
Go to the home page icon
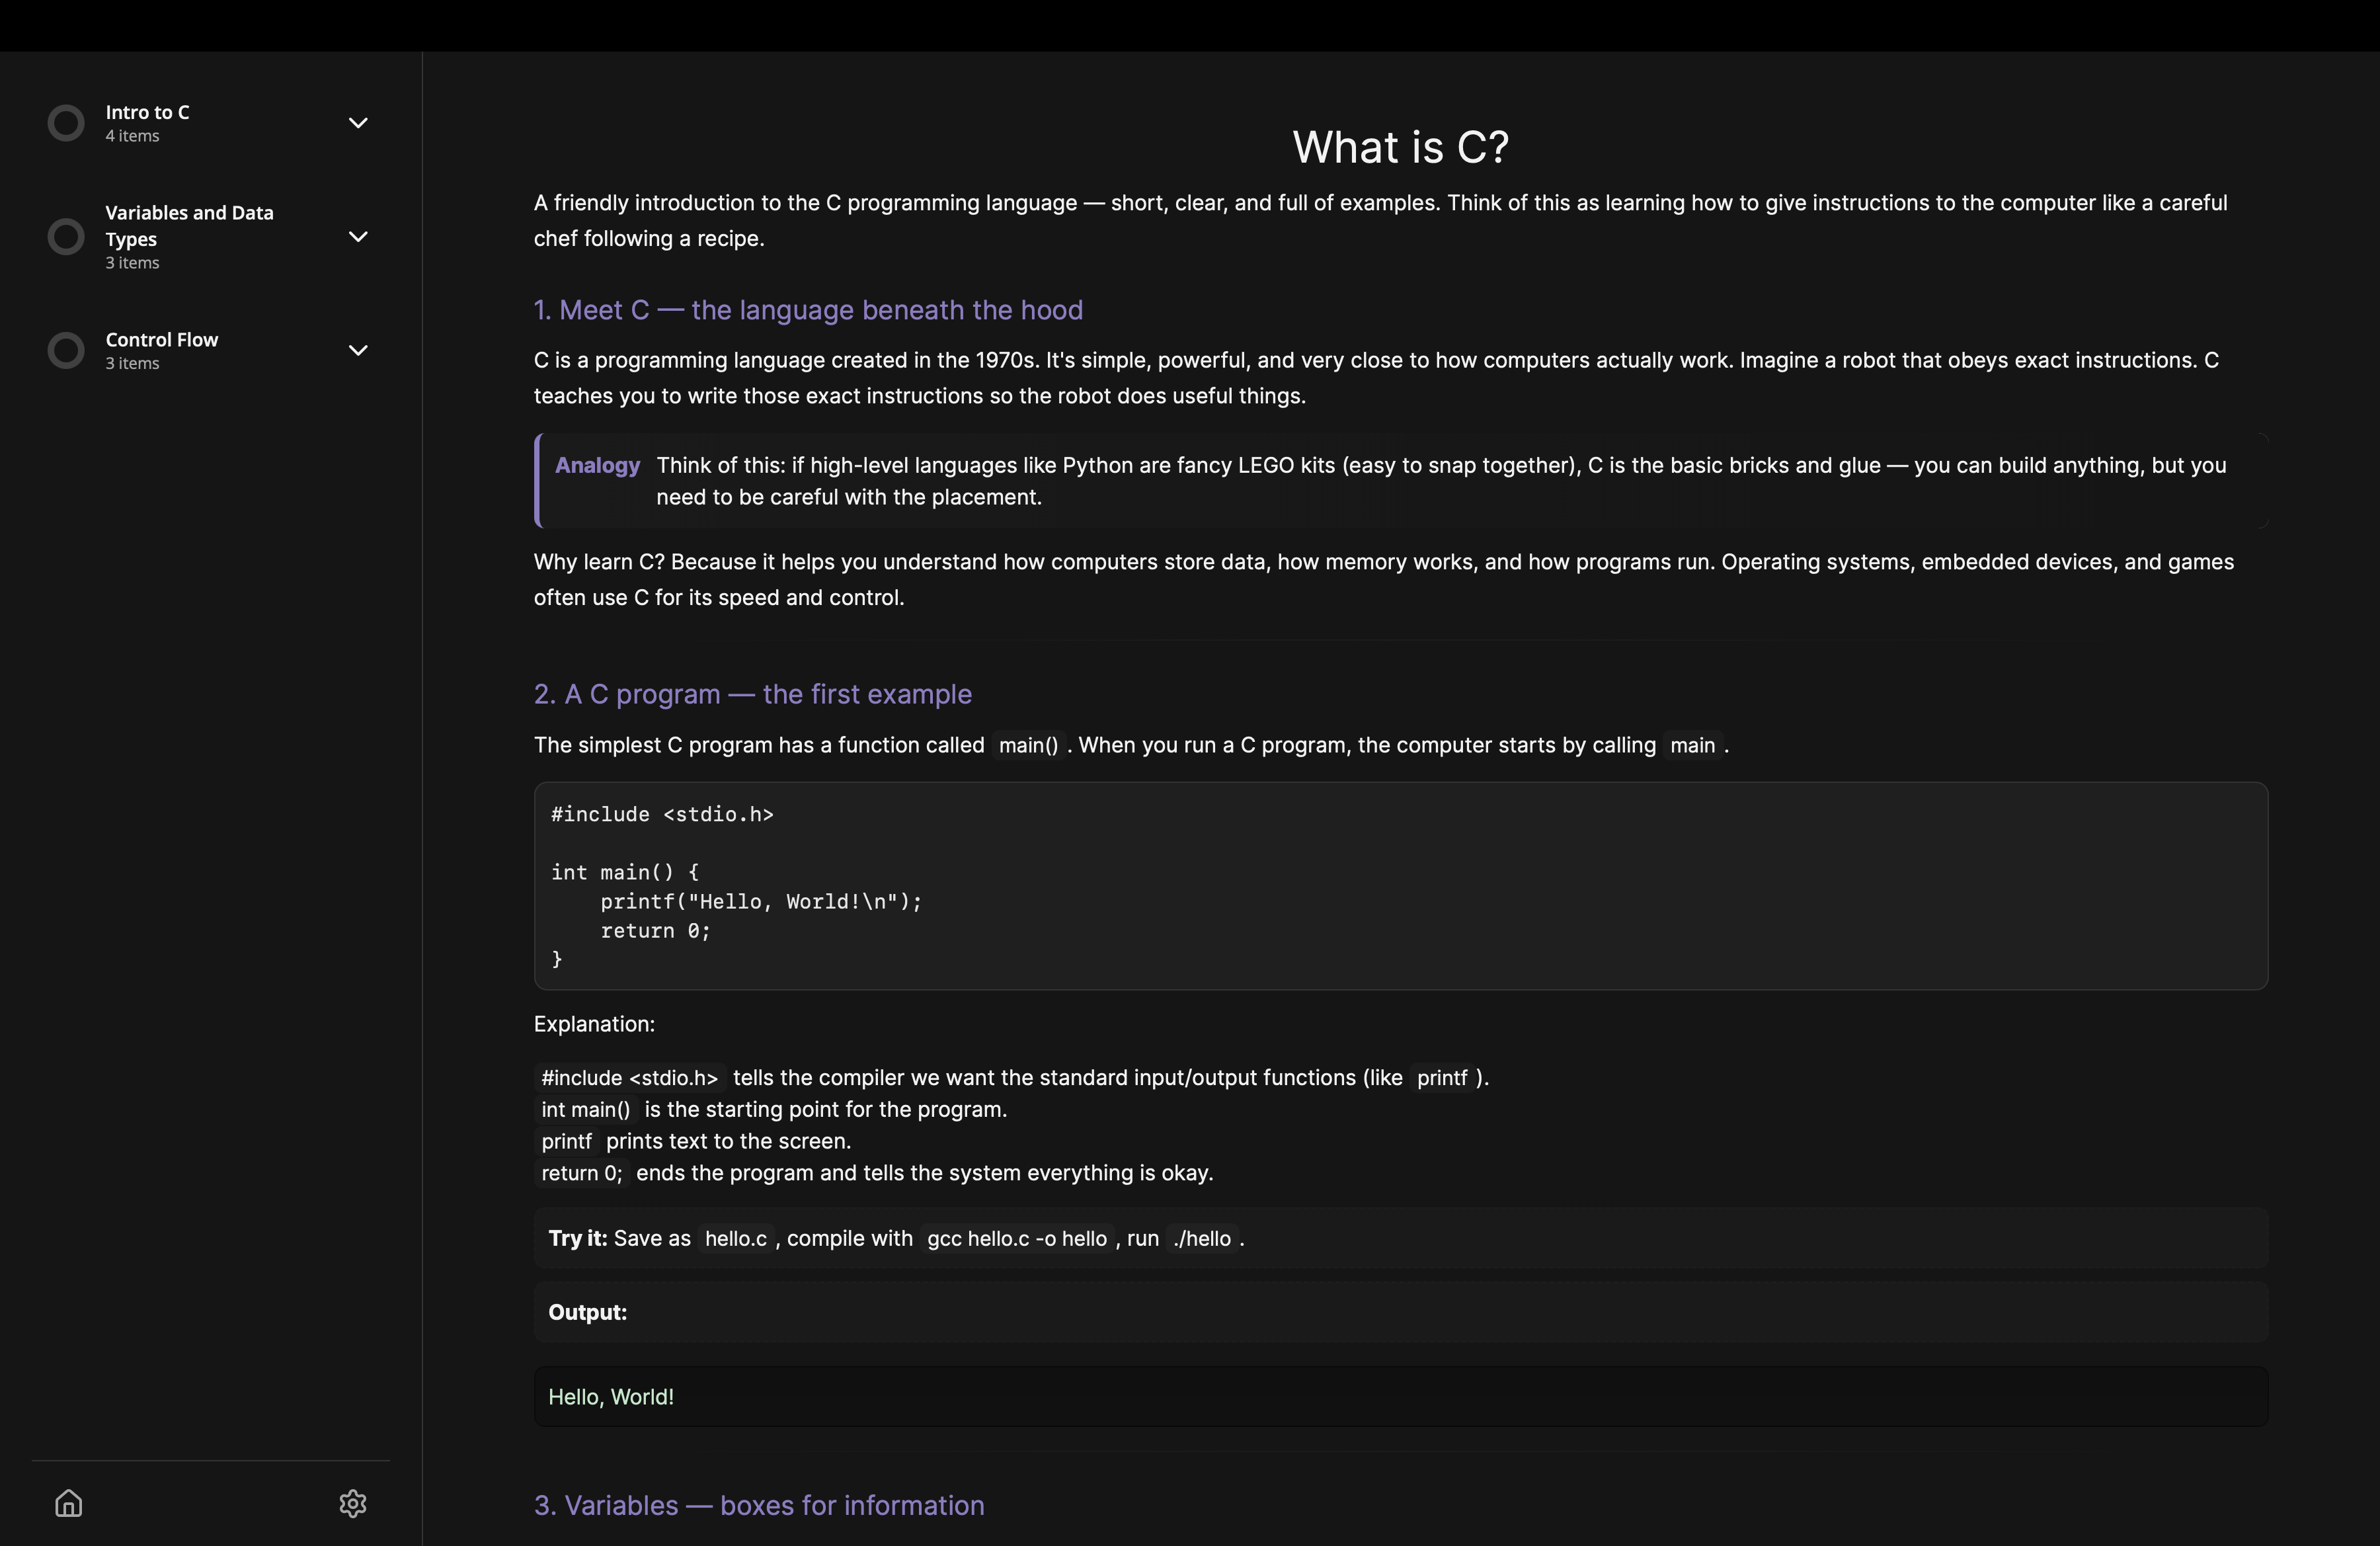(x=68, y=1503)
